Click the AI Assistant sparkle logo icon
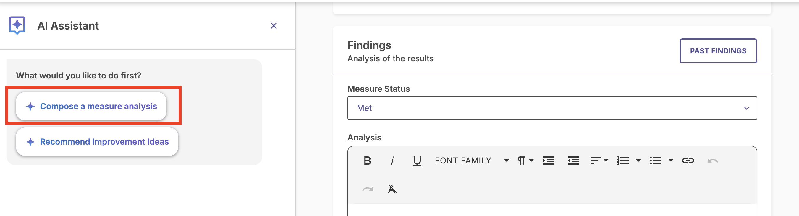 point(17,25)
